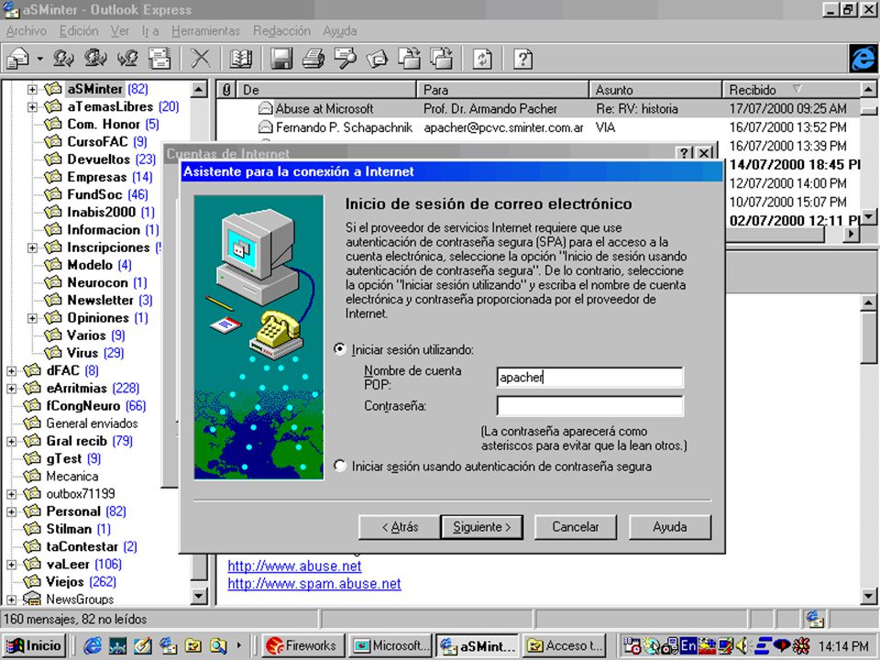Image resolution: width=880 pixels, height=660 pixels.
Task: Click the connection status icon in status bar
Action: click(x=814, y=619)
